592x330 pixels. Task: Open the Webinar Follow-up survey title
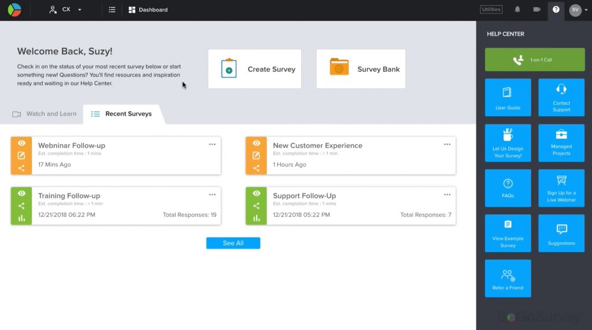click(72, 146)
